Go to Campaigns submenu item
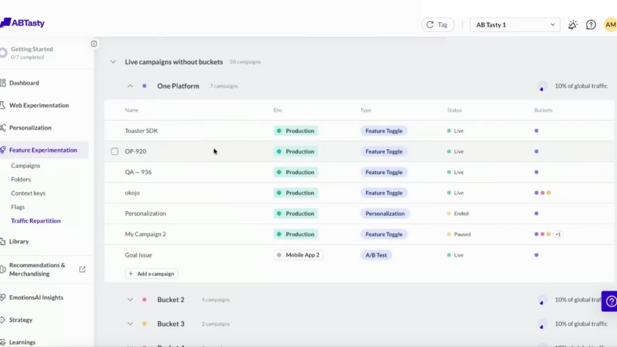617x347 pixels. click(26, 166)
